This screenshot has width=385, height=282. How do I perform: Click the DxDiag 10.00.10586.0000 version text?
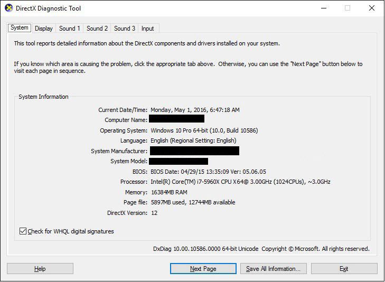tap(206, 249)
